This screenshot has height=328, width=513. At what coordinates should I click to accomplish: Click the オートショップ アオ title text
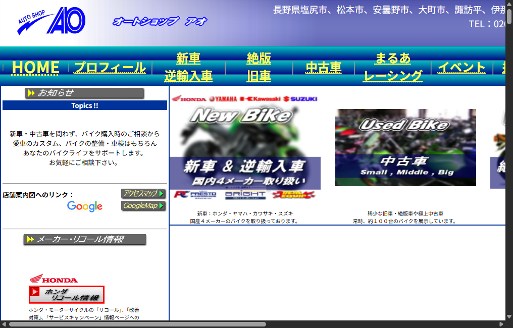[x=160, y=21]
